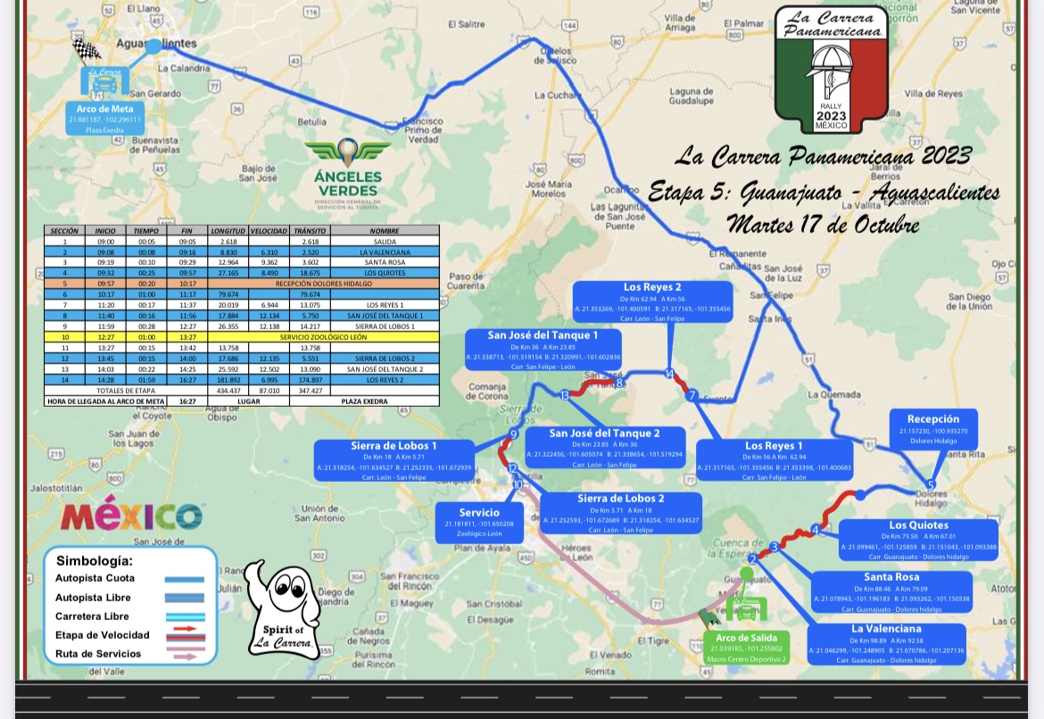The height and width of the screenshot is (719, 1044).
Task: Click the Martes 17 de Octubre date text
Action: [x=823, y=225]
